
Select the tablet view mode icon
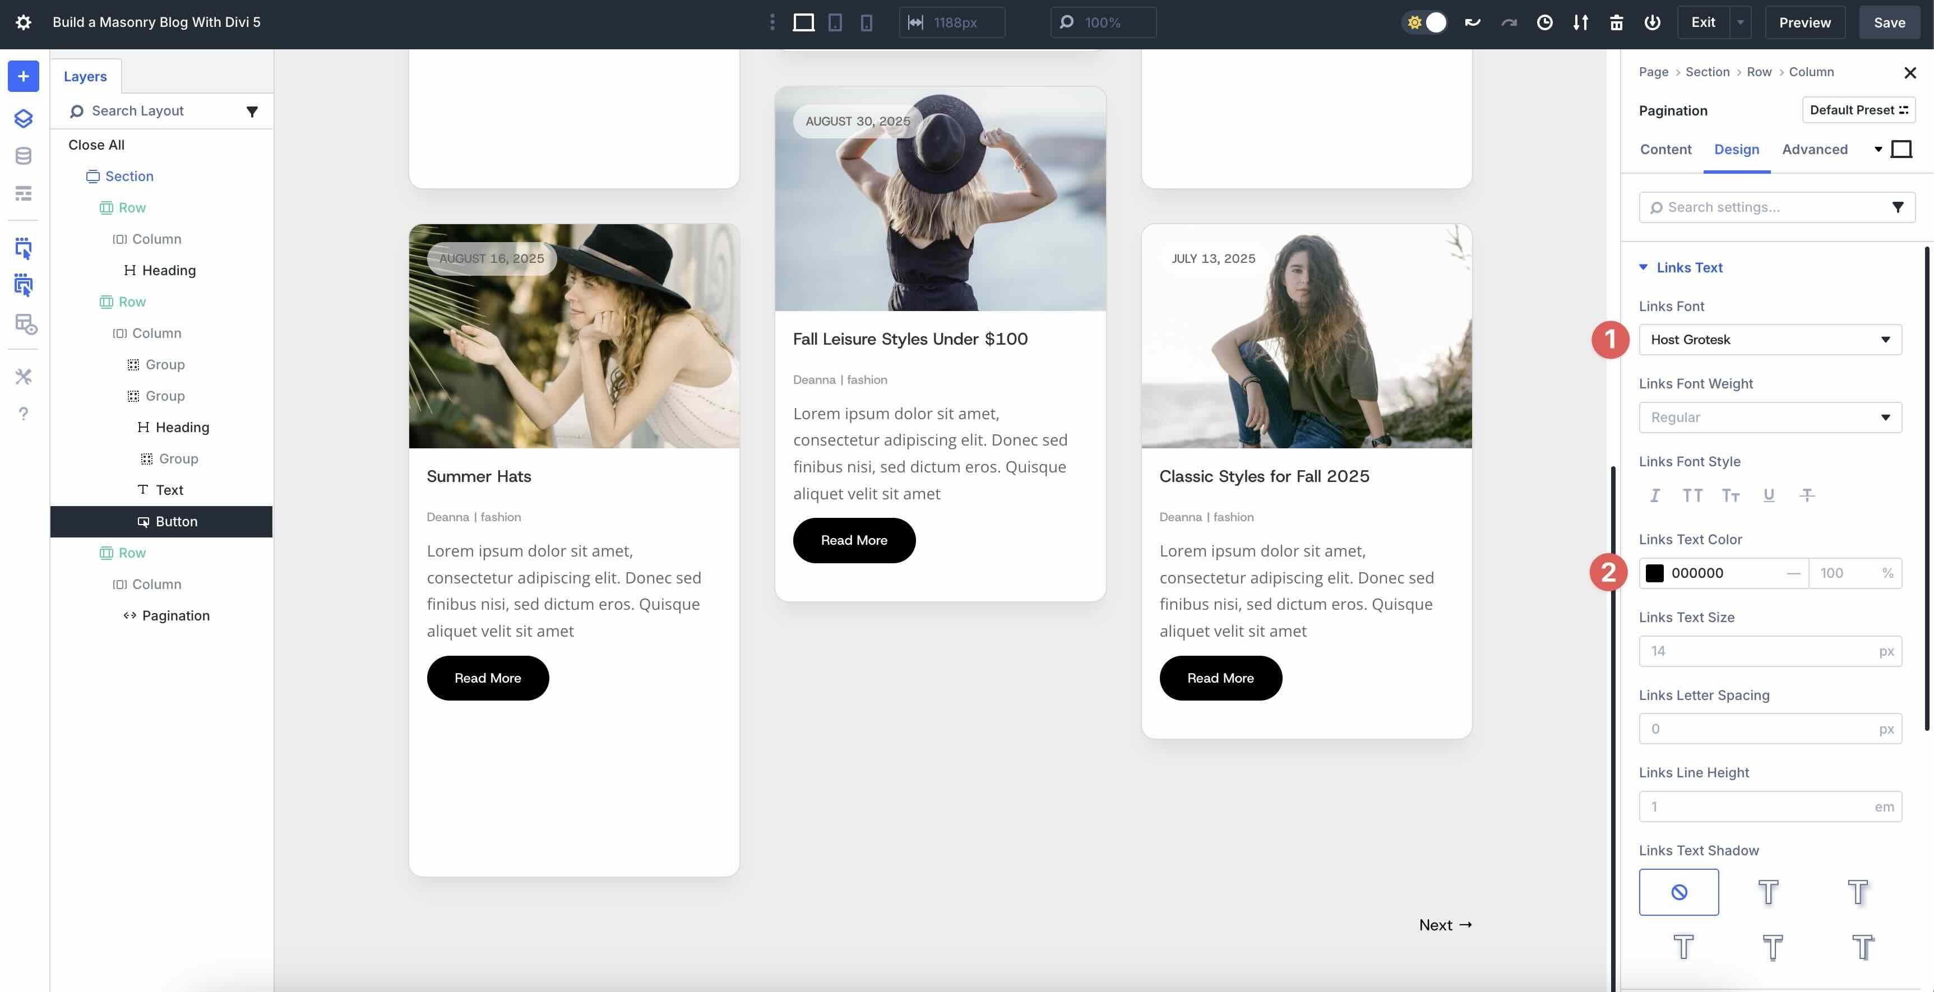[835, 22]
